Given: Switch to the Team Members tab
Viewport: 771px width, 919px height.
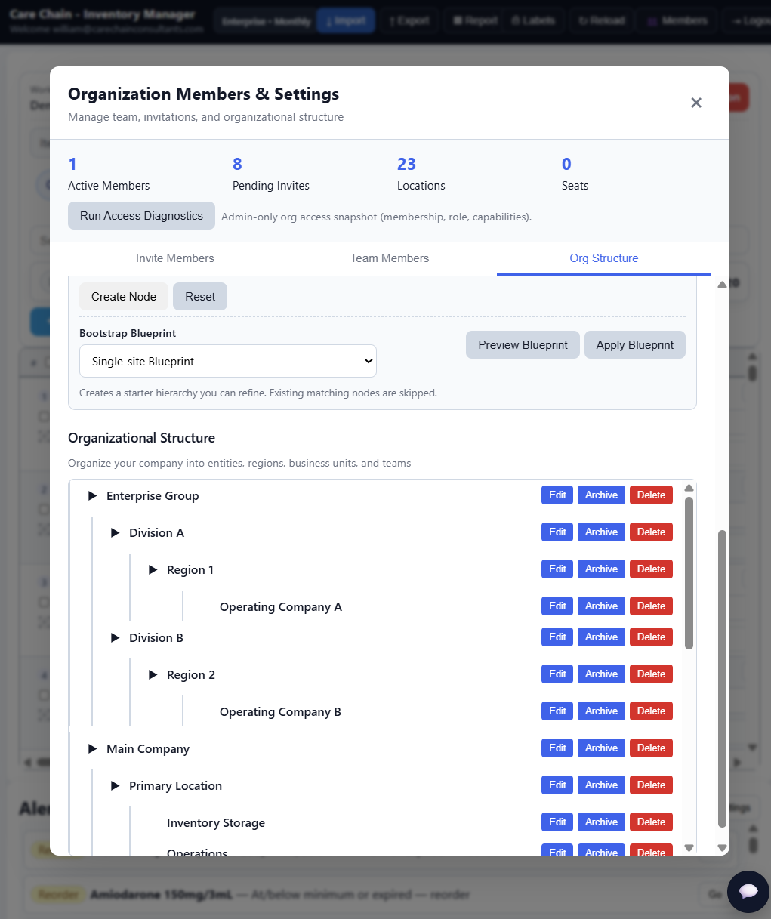Looking at the screenshot, I should pyautogui.click(x=389, y=258).
